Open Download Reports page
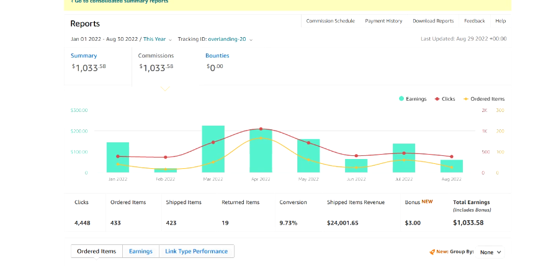The image size is (556, 266). tap(433, 21)
